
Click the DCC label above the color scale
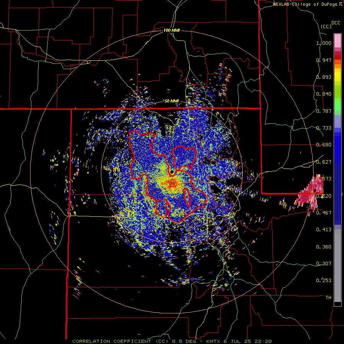tap(336, 23)
